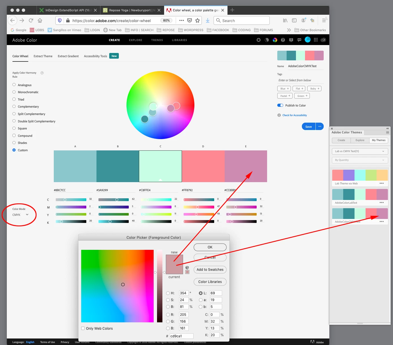Select the Triad harmony rule

14,99
